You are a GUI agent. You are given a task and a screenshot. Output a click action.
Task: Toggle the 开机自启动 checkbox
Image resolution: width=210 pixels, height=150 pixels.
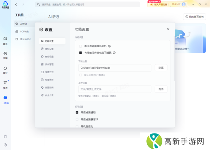(x=77, y=126)
